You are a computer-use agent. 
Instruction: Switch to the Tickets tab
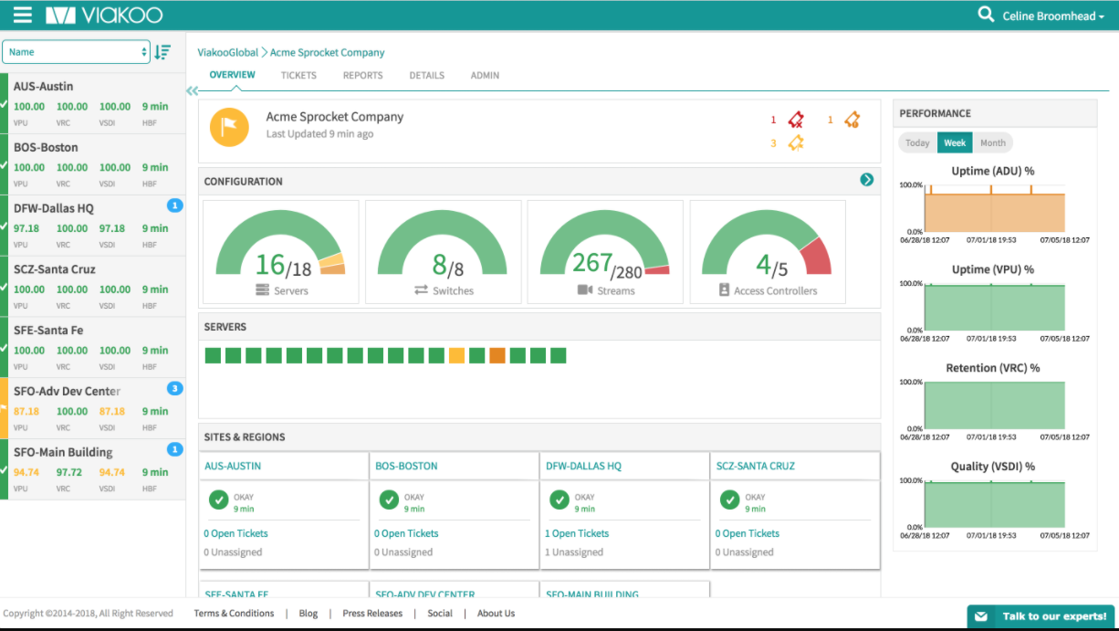pos(298,76)
